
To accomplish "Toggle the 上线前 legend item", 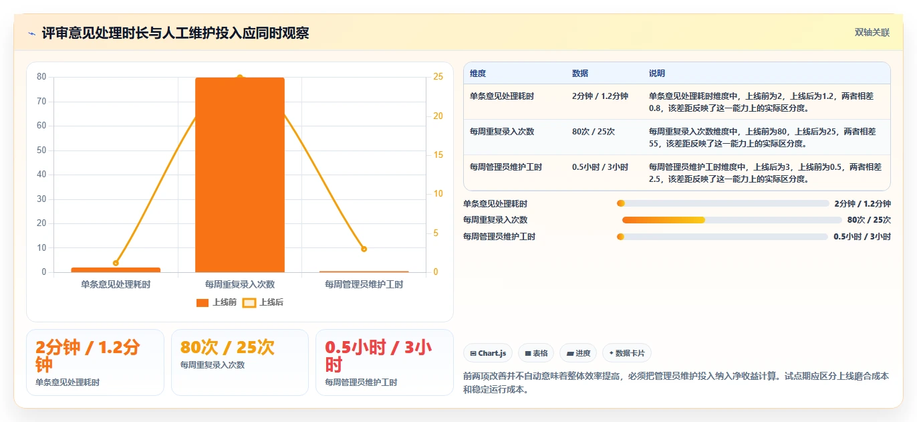I will [x=217, y=302].
